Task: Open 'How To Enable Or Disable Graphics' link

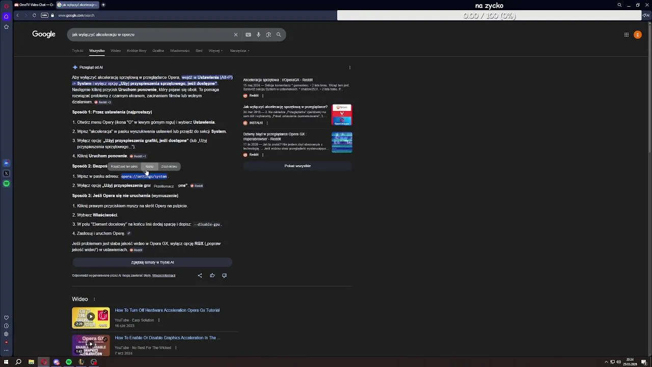Action: pos(167,337)
